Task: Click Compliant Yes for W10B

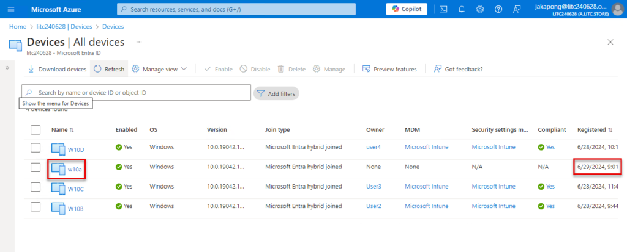Action: click(x=546, y=206)
